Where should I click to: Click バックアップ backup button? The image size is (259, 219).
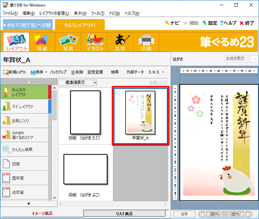click(x=58, y=72)
